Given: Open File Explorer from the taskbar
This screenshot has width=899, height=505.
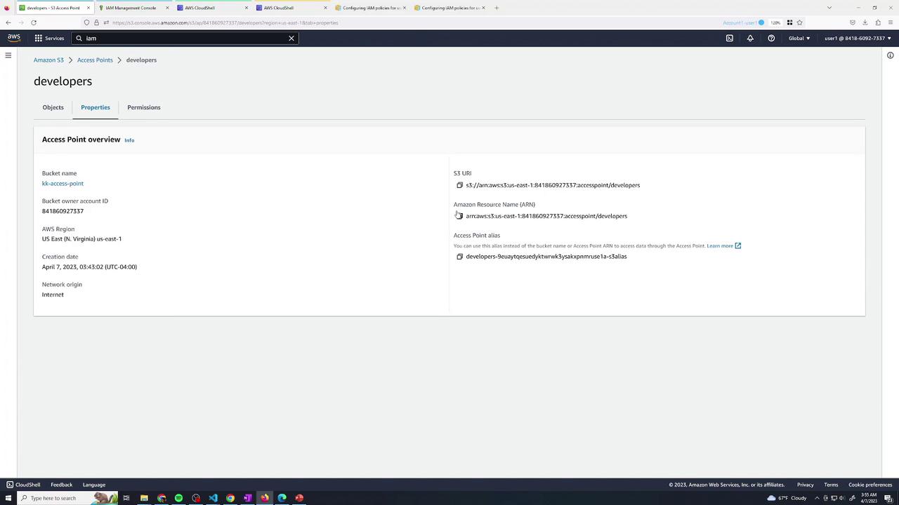Looking at the screenshot, I should [x=144, y=498].
